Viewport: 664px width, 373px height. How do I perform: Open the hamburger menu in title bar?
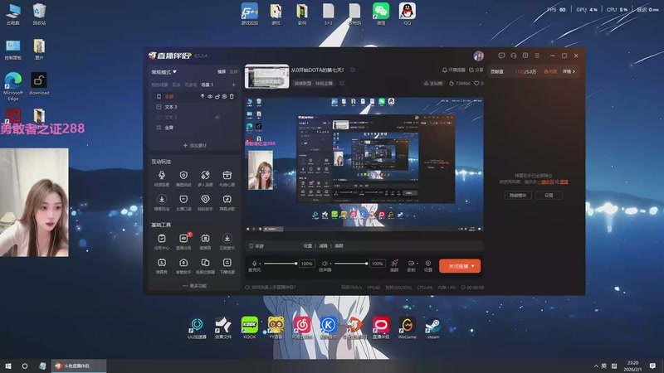coord(537,56)
